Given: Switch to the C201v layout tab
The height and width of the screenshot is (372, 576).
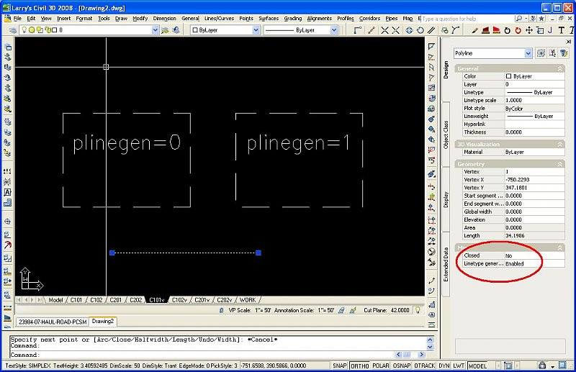Looking at the screenshot, I should click(202, 300).
